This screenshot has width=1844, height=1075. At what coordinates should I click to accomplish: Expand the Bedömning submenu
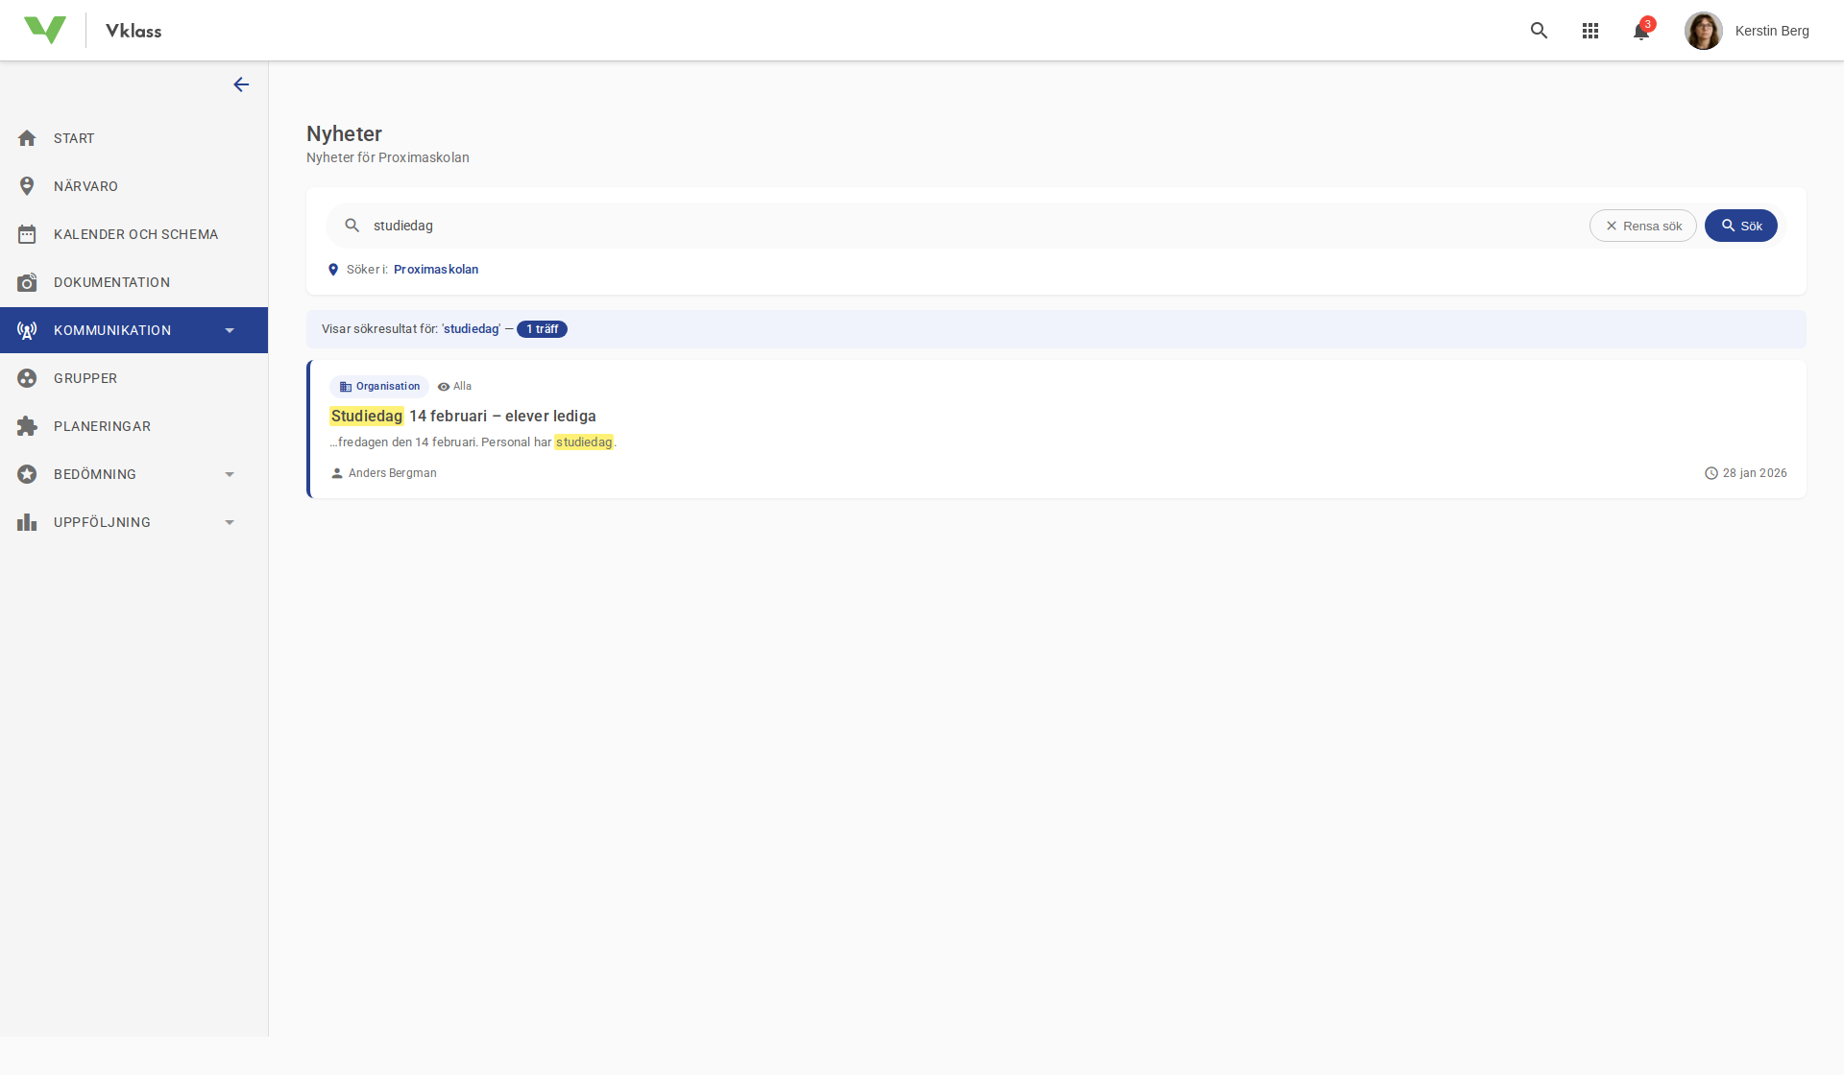pyautogui.click(x=229, y=473)
